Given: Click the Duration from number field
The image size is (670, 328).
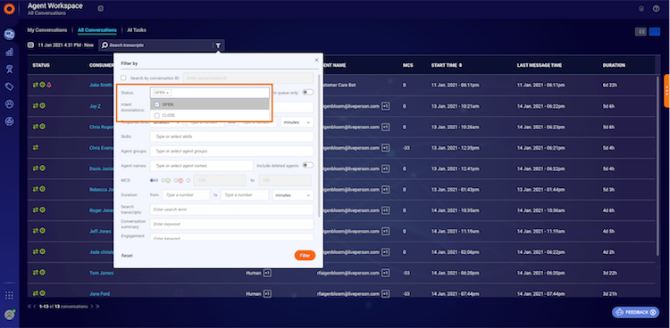Looking at the screenshot, I should 186,195.
